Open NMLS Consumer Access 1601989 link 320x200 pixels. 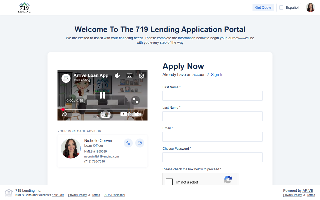click(58, 195)
